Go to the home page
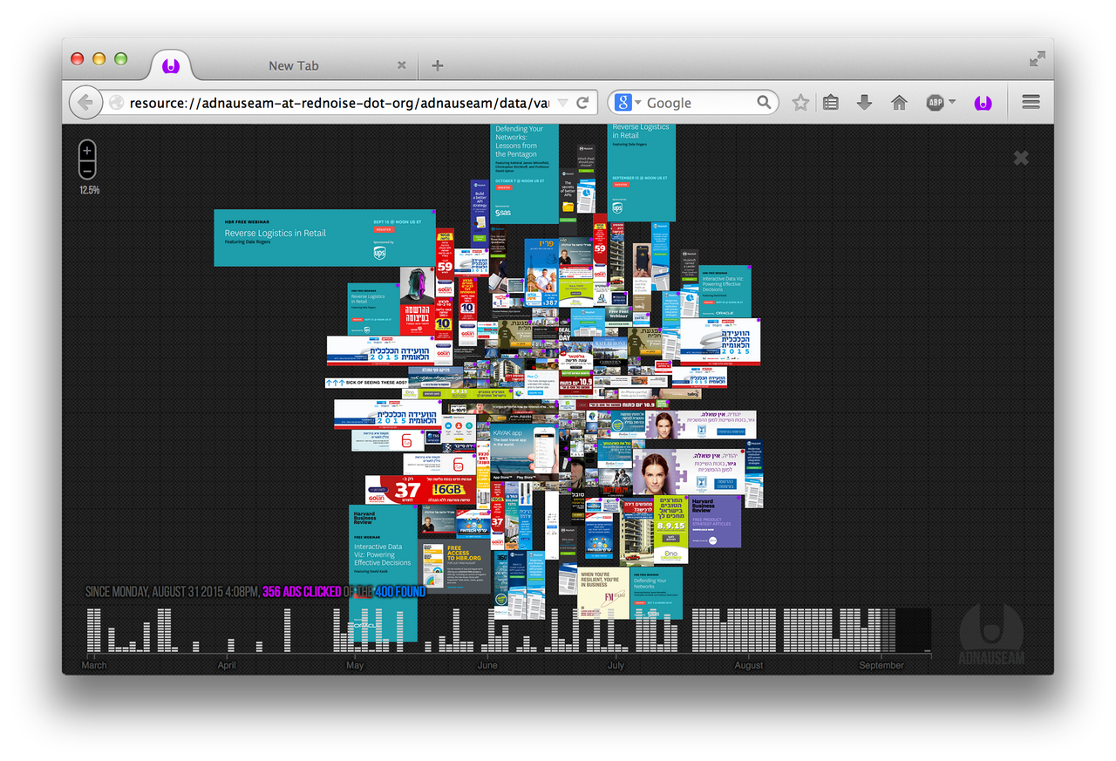This screenshot has height=761, width=1116. [900, 103]
